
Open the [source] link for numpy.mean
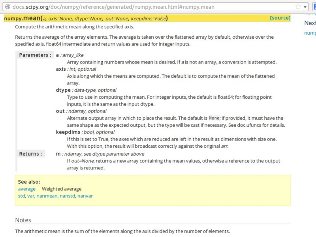tap(280, 18)
